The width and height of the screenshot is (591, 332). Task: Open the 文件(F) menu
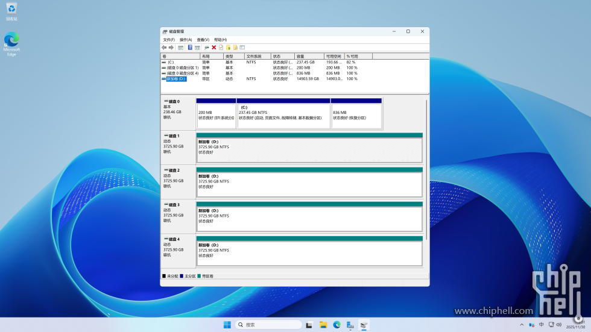[169, 40]
